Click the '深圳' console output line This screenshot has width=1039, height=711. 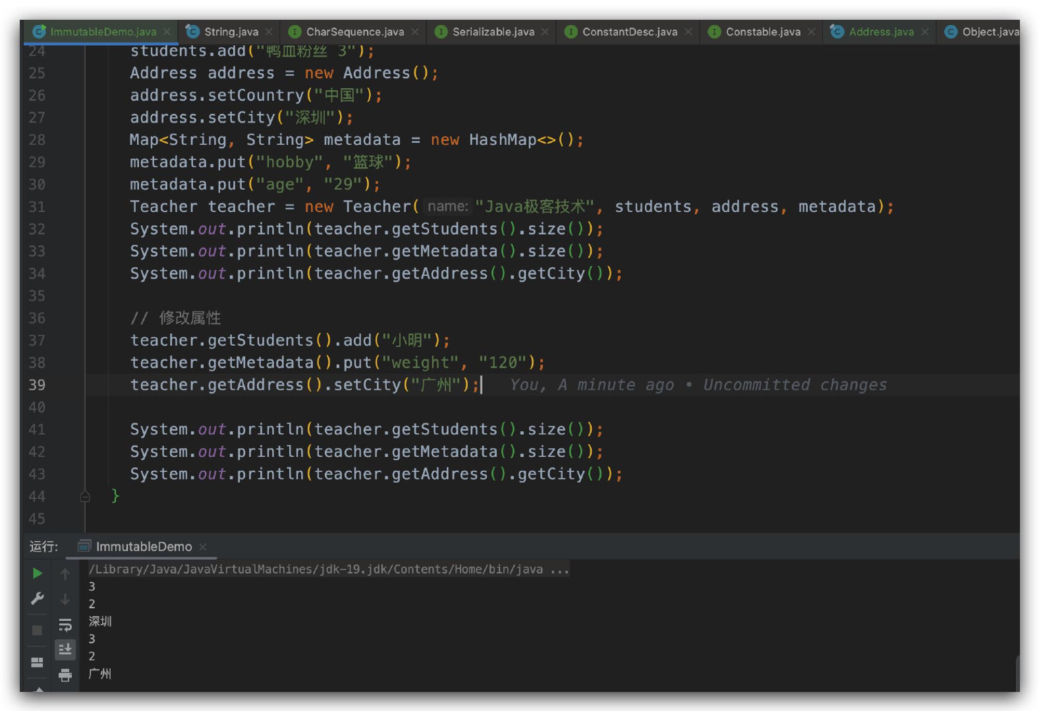click(x=100, y=621)
